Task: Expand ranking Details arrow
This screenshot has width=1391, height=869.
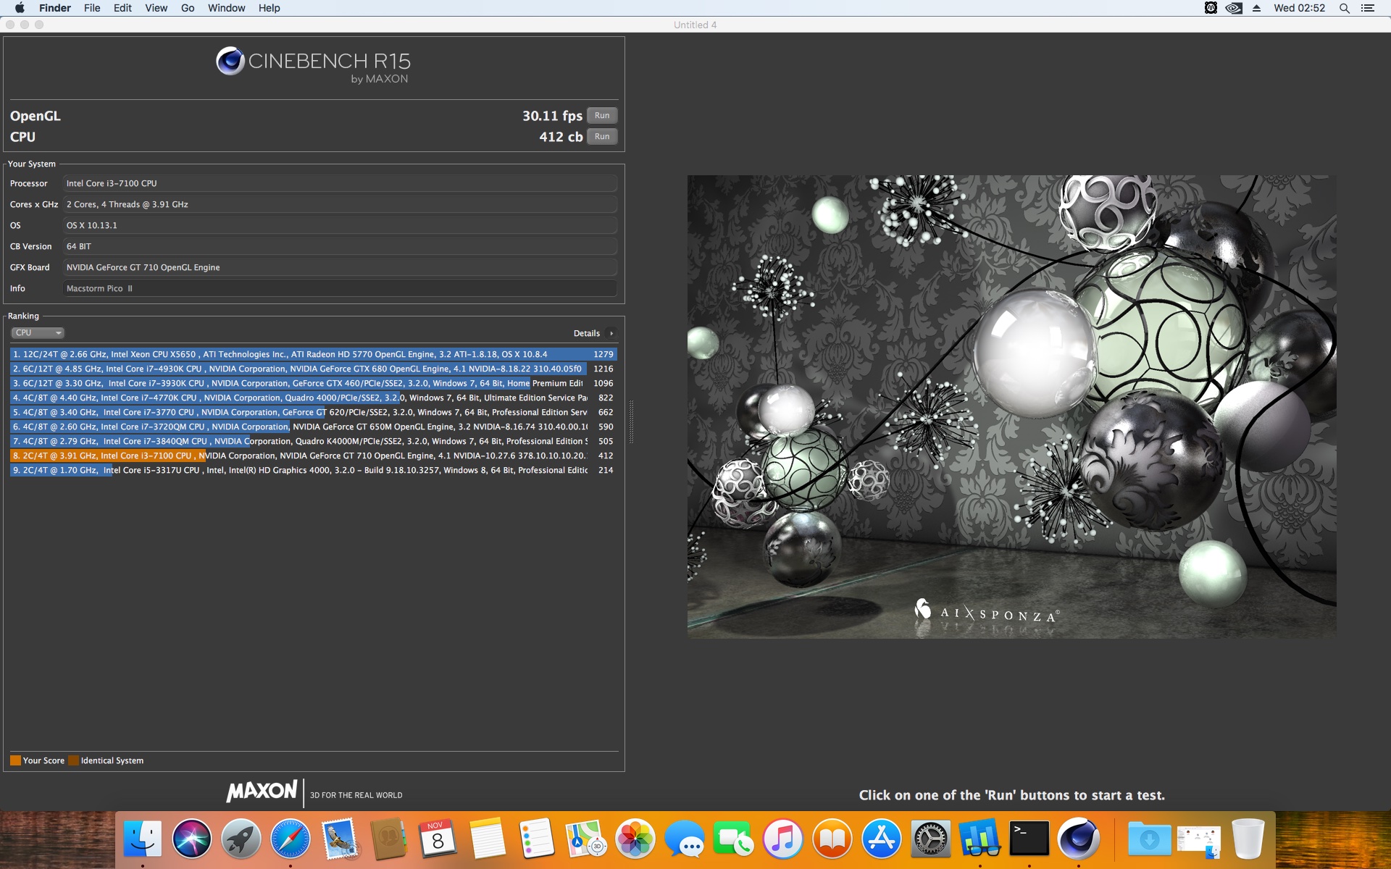Action: [611, 334]
